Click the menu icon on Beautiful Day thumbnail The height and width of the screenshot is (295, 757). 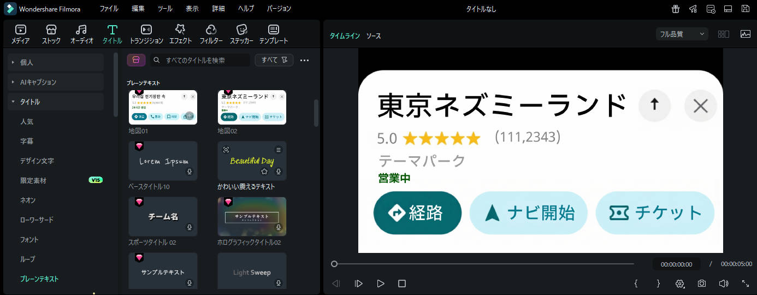click(278, 150)
